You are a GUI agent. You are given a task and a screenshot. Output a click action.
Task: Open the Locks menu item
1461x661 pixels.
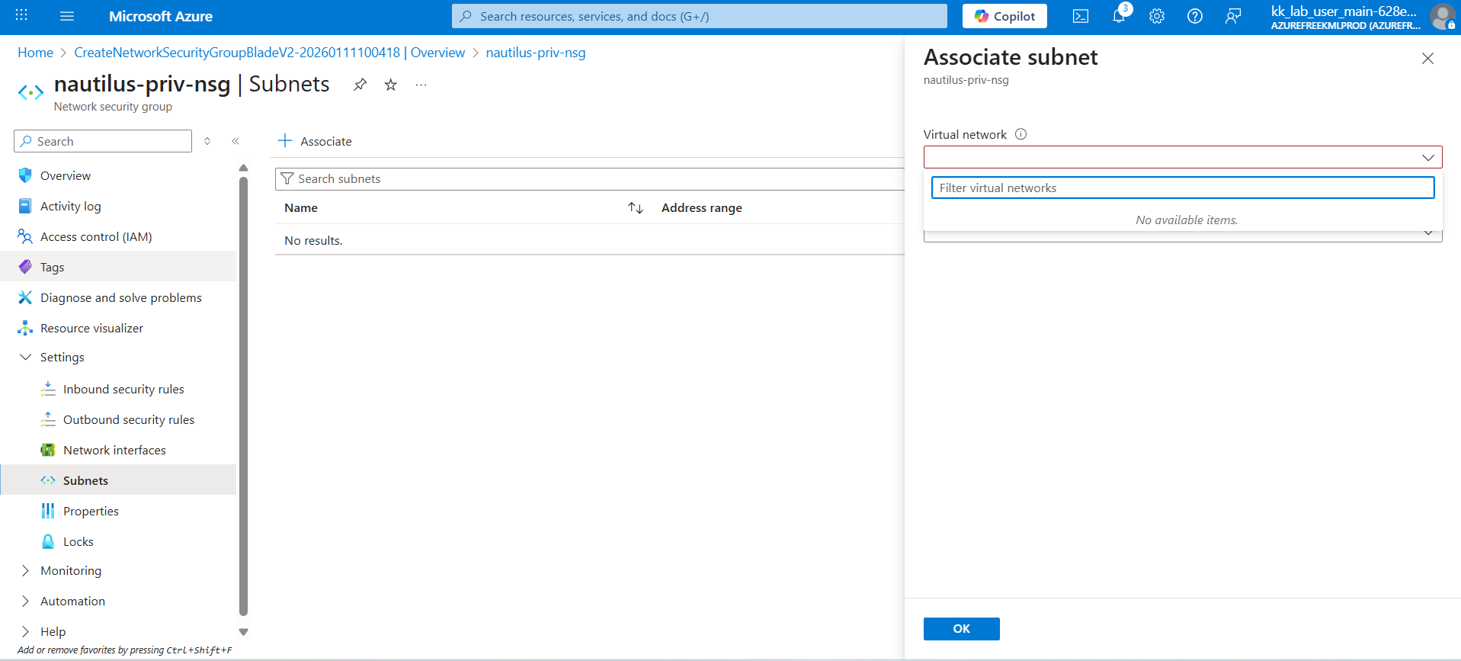(78, 541)
